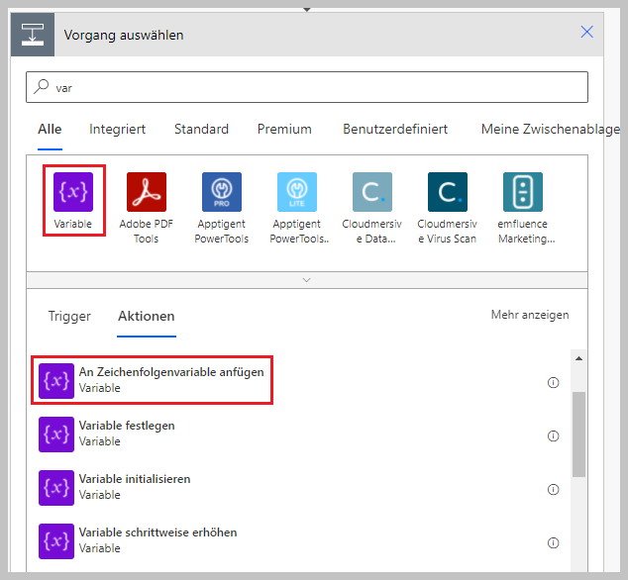
Task: Click icon of Variable schrittweise erhöhen action
Action: [56, 541]
